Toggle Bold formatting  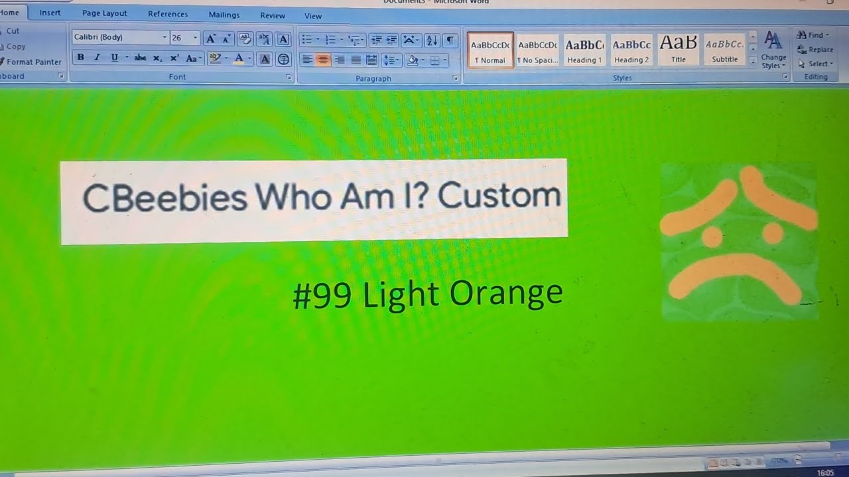point(80,58)
